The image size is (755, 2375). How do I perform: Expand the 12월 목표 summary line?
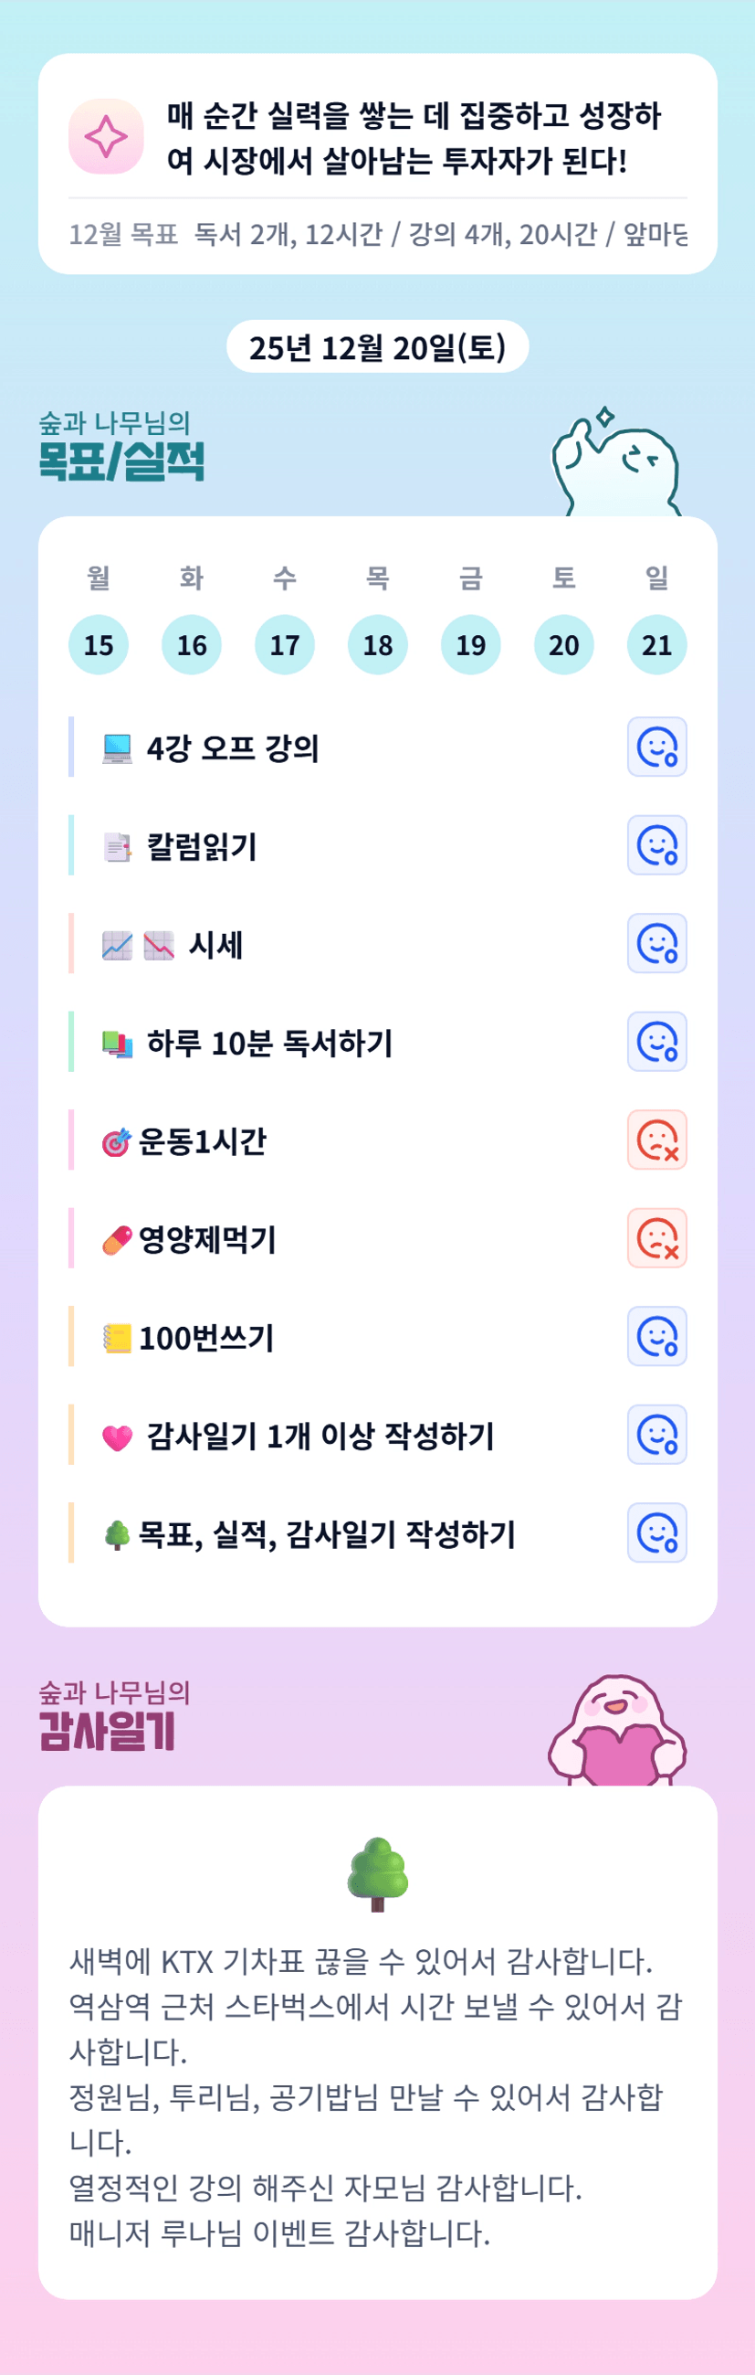(378, 234)
